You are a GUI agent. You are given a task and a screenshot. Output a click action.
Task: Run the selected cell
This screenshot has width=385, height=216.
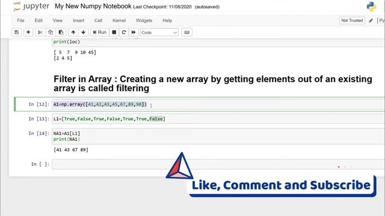point(100,32)
